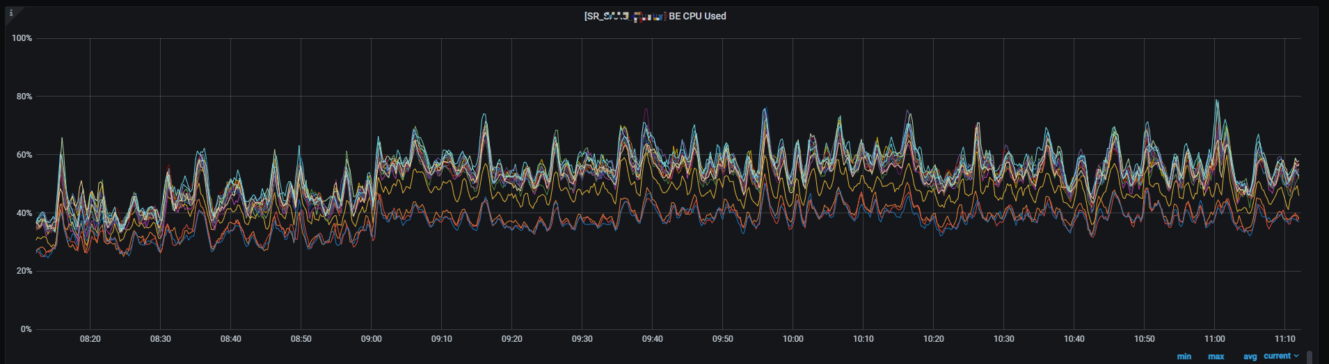1329x364 pixels.
Task: Click the 80% y-axis label
Action: (24, 97)
